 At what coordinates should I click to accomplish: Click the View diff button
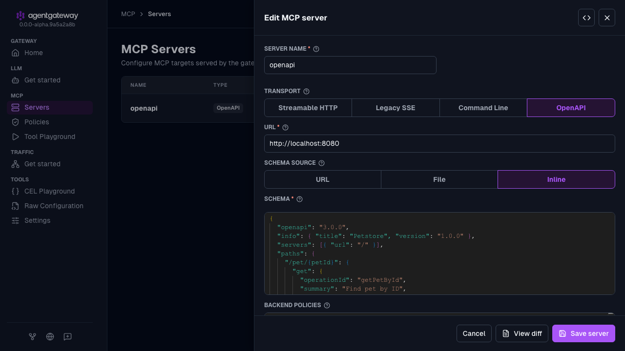coord(522,333)
